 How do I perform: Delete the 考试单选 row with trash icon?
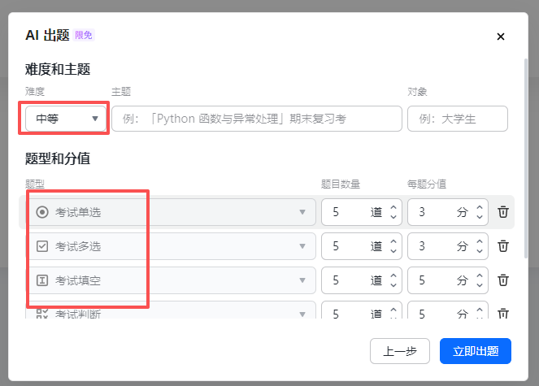(503, 212)
